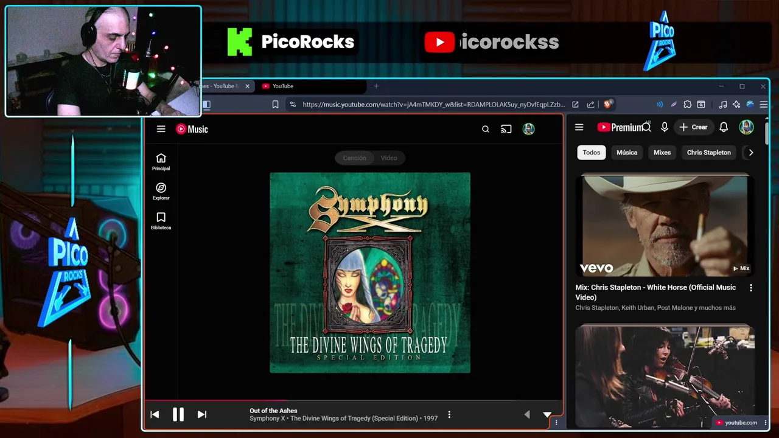
Task: Select the Chris Stapleton filter chip
Action: 709,153
